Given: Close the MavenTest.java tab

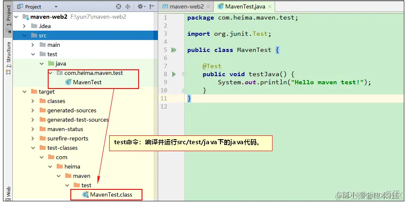Looking at the screenshot, I should click(270, 7).
